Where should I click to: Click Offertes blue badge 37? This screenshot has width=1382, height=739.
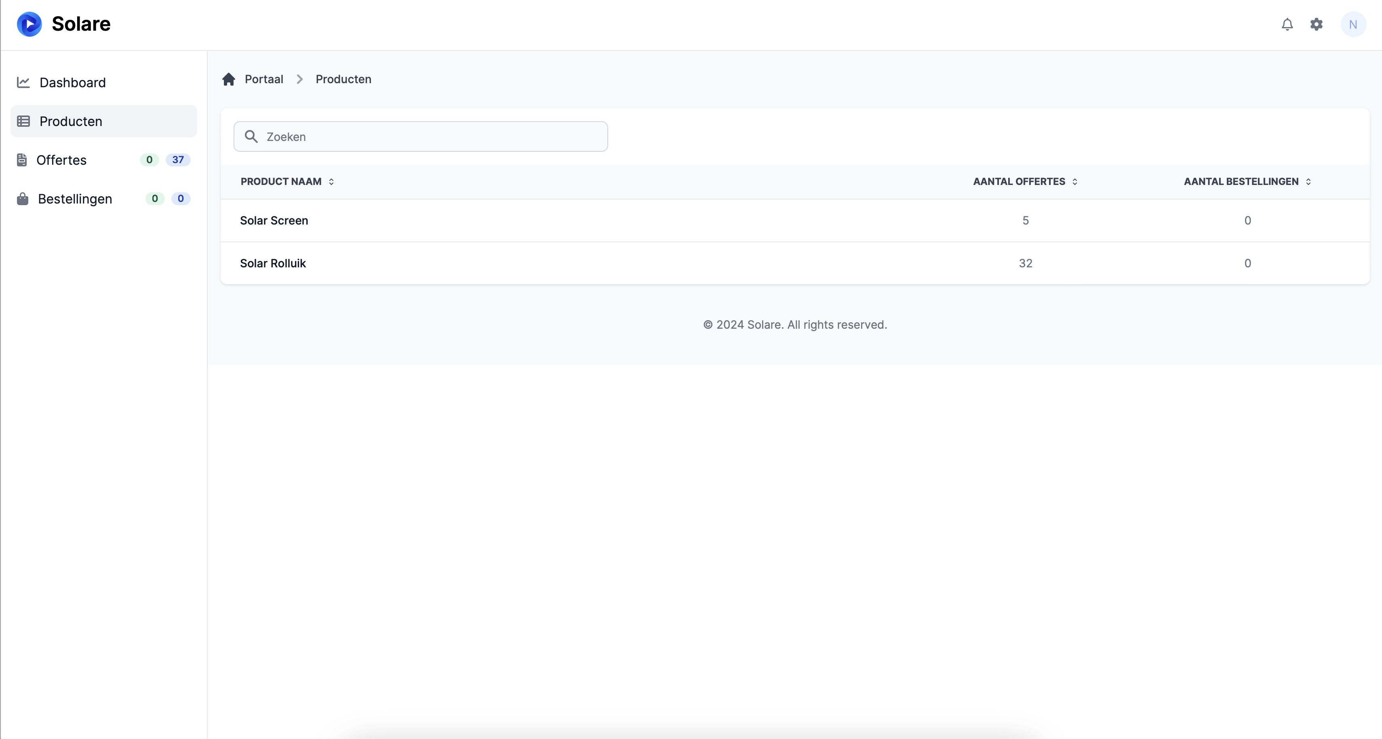(x=177, y=160)
